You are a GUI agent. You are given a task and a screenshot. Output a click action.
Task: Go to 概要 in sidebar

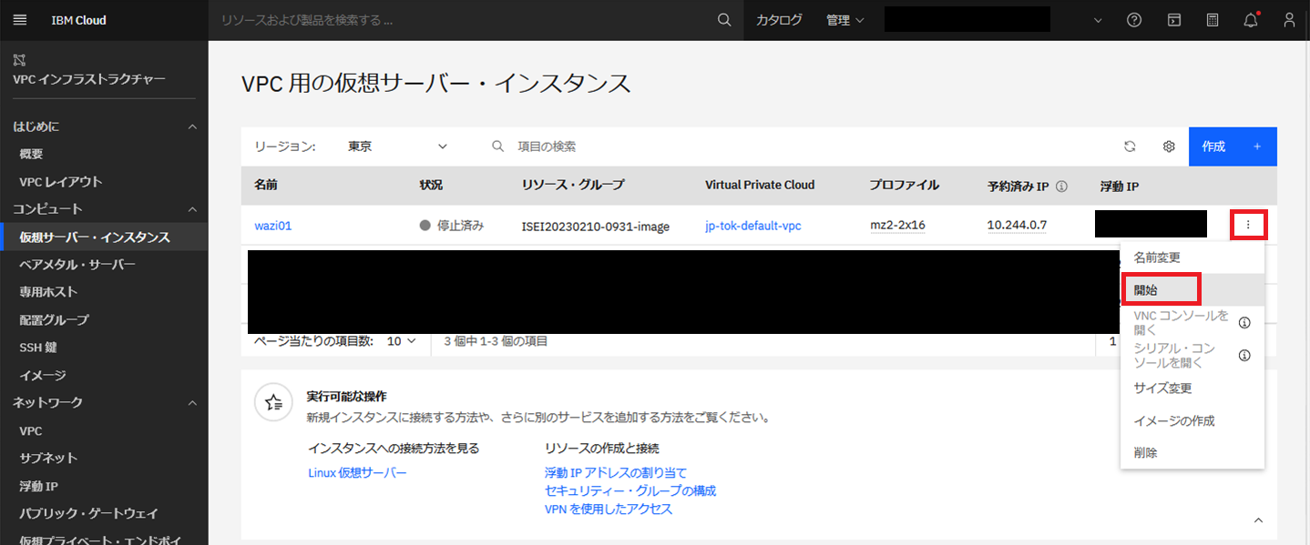pyautogui.click(x=31, y=154)
